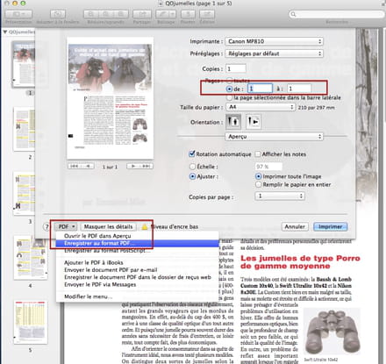Screen dimensions: 386x364
Task: Select page 1 thumbnail in sidebar
Action: [24, 64]
